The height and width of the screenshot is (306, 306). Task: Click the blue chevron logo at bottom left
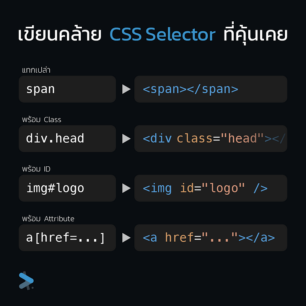pos(26,281)
